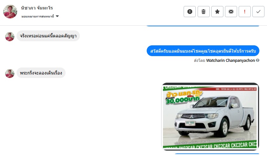
Task: Click avatar beside จริงเหรอ message
Action: tap(10, 36)
